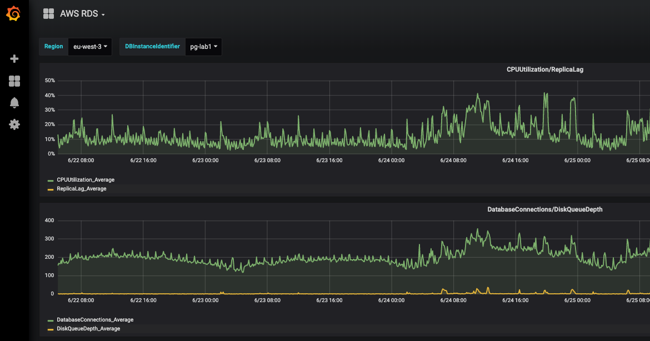Screen dimensions: 650x341
Task: Click the Grafana logo
Action: [14, 13]
